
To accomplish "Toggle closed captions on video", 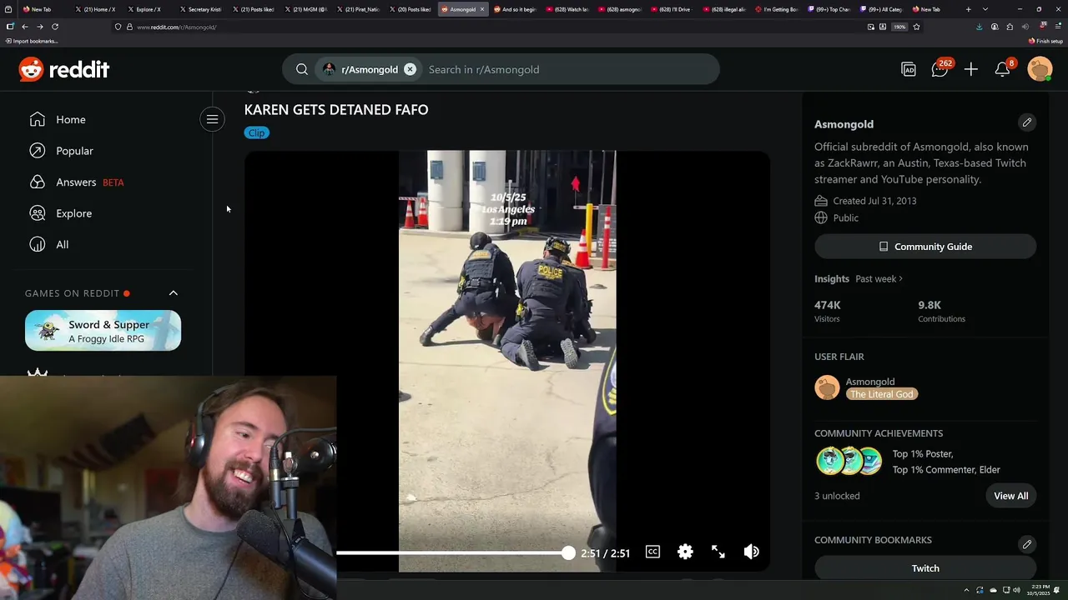I will (652, 552).
